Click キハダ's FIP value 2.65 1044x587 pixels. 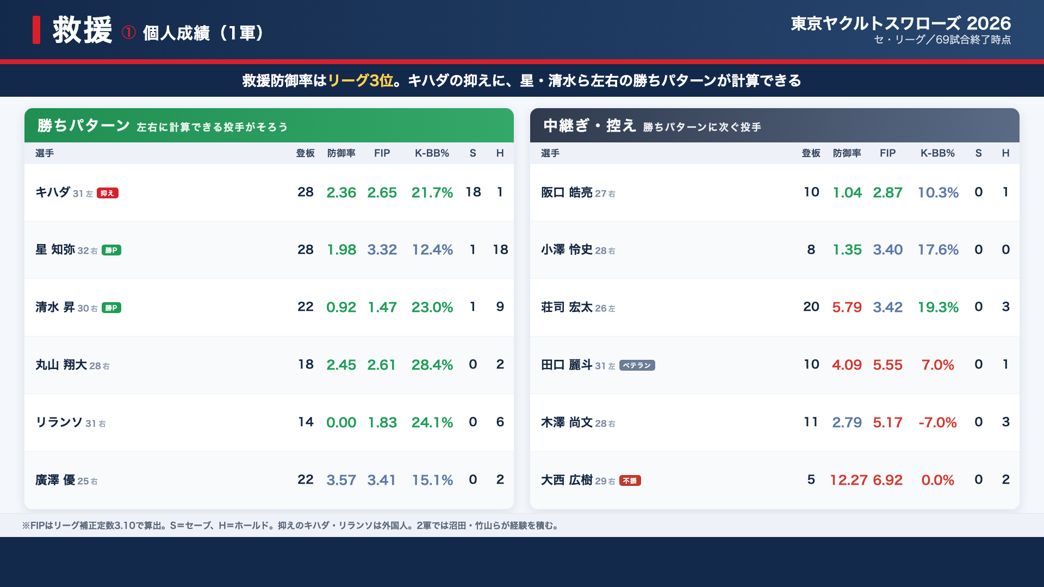pos(382,192)
